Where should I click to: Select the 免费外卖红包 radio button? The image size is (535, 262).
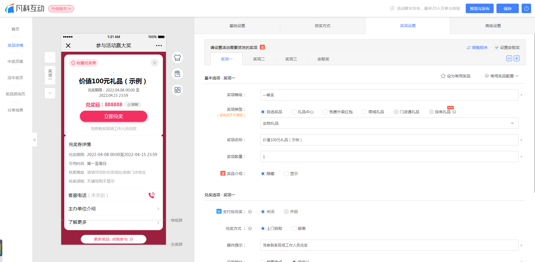click(x=325, y=112)
